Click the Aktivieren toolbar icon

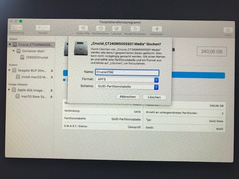point(157,29)
